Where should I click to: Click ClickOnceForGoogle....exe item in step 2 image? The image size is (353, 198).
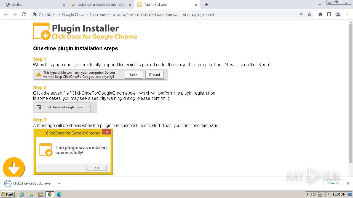60,107
